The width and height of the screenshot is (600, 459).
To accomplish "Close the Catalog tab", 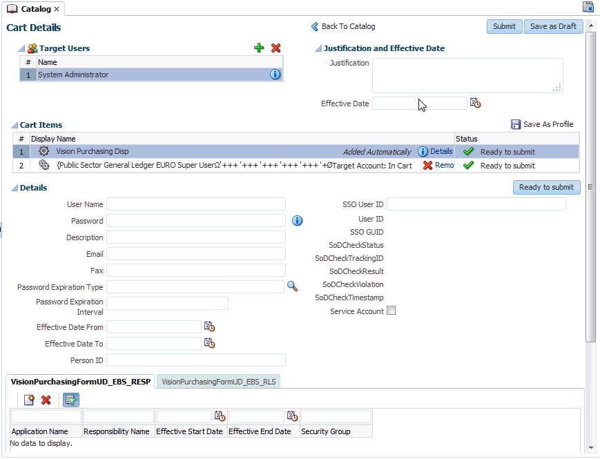I will (x=57, y=9).
